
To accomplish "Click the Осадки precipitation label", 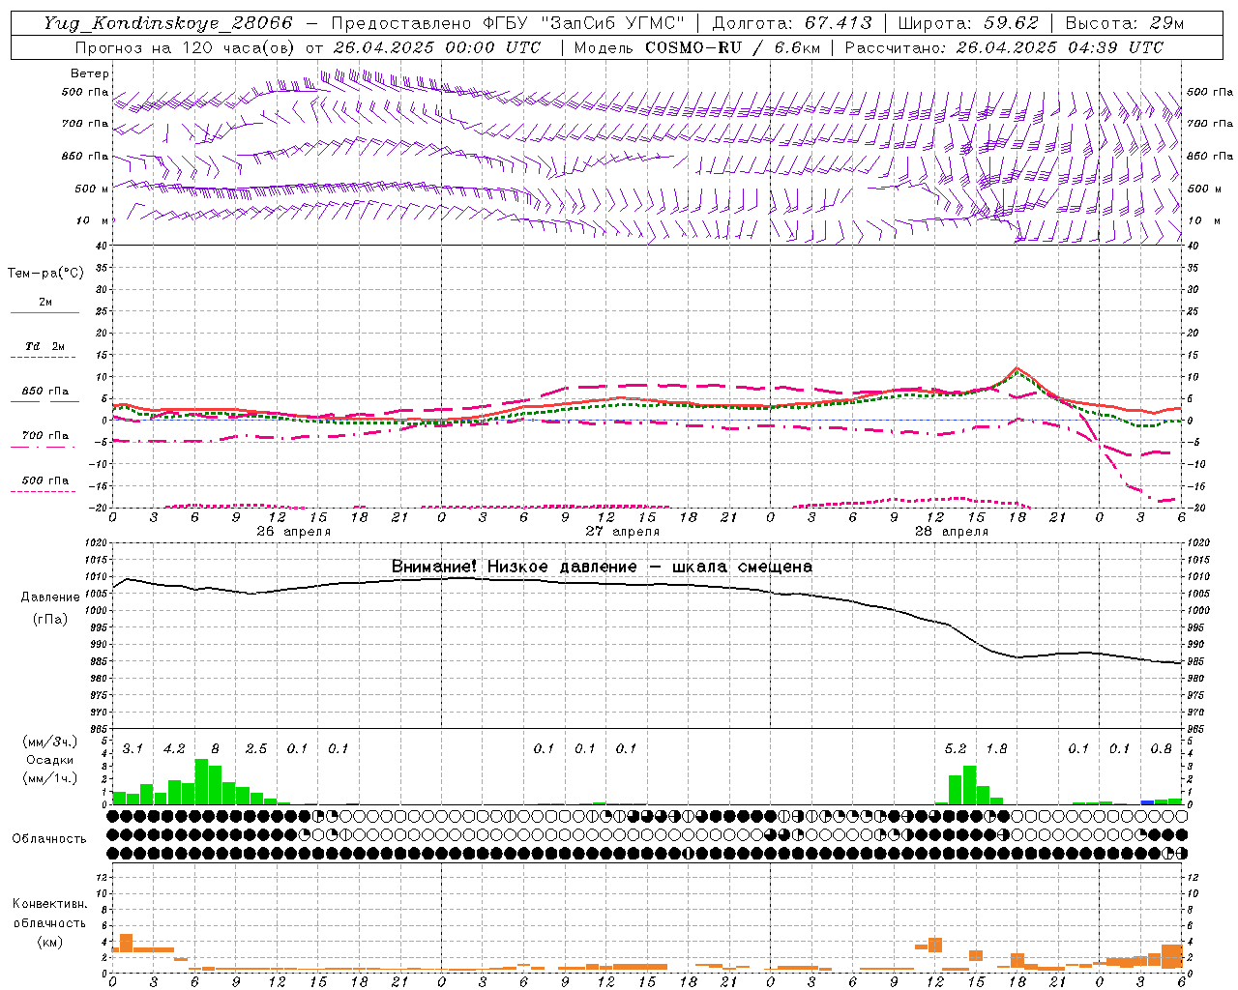I will pyautogui.click(x=49, y=760).
